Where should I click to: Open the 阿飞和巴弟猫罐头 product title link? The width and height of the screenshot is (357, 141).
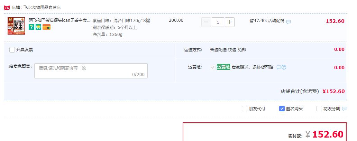(59, 20)
